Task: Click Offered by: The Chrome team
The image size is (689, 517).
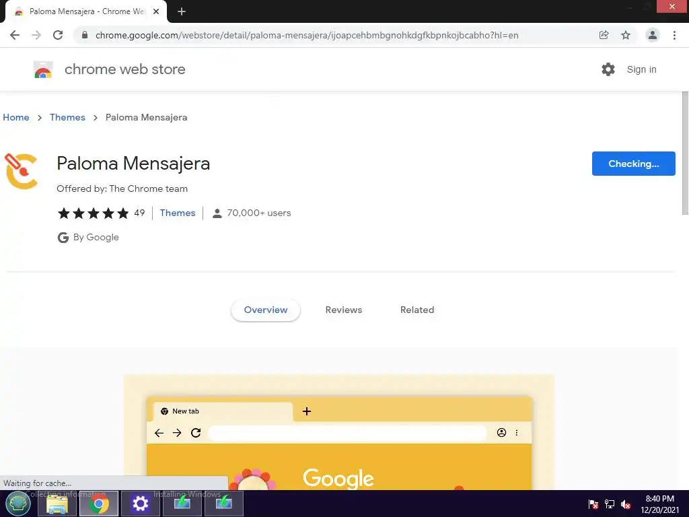Action: point(122,188)
